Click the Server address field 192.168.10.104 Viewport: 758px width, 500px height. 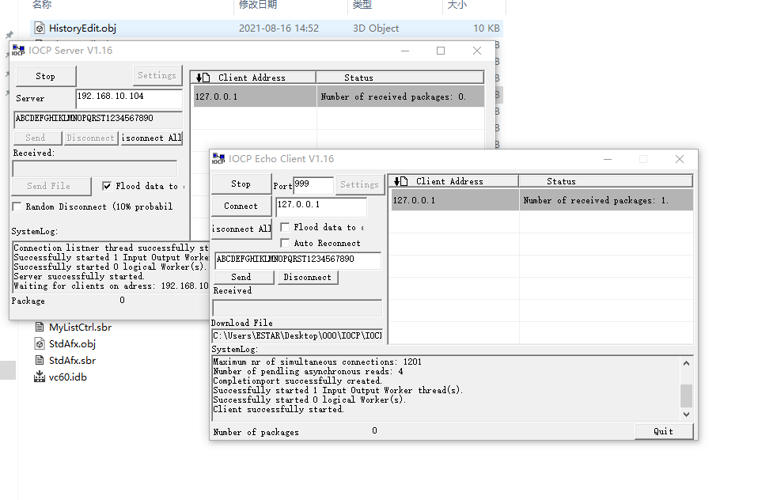(x=129, y=99)
